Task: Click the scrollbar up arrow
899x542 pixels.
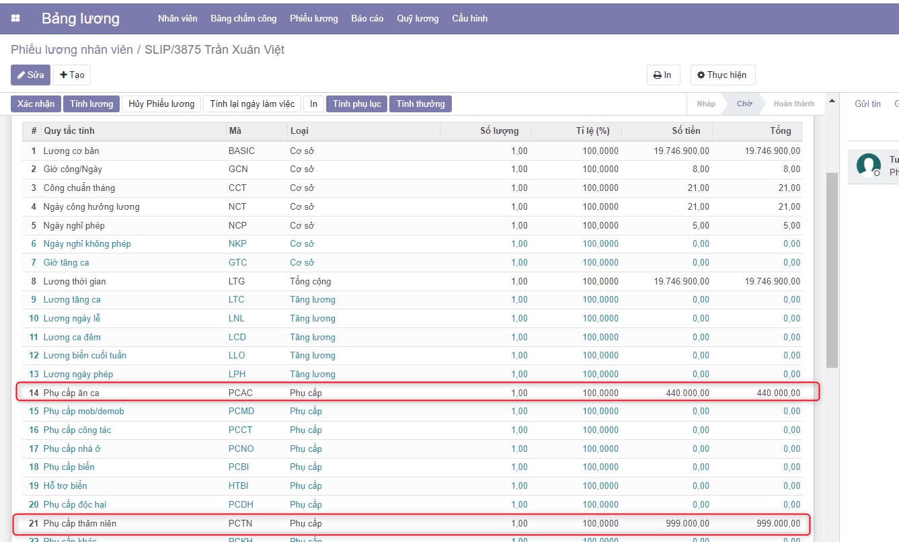Action: 832,102
